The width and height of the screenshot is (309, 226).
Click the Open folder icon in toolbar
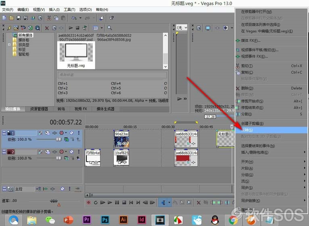(11, 18)
